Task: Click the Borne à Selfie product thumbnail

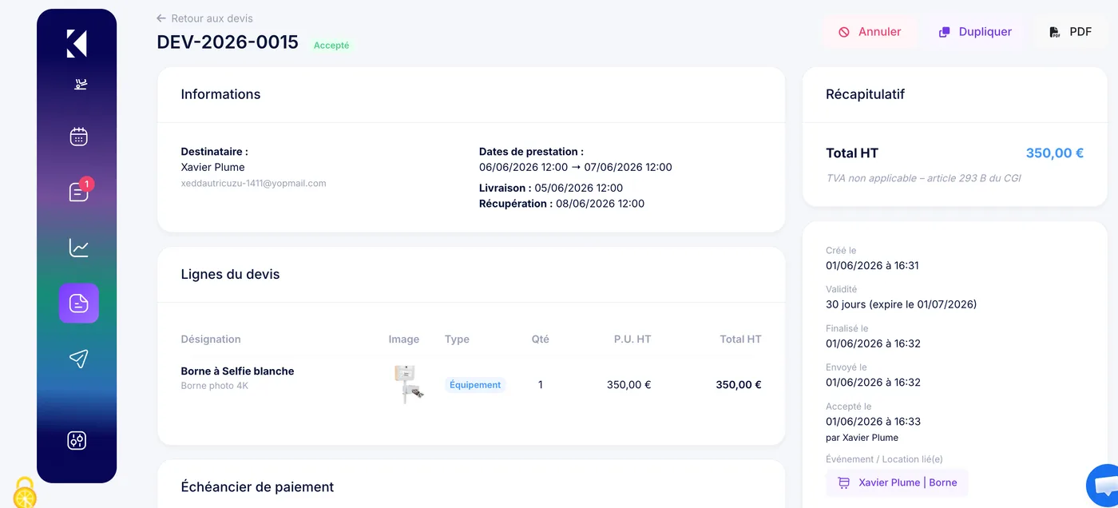Action: pos(408,384)
